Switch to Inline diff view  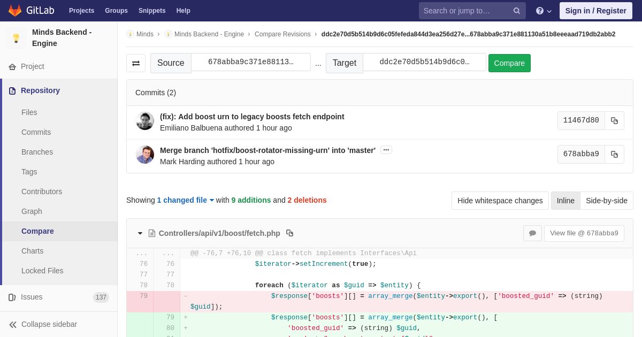tap(565, 201)
